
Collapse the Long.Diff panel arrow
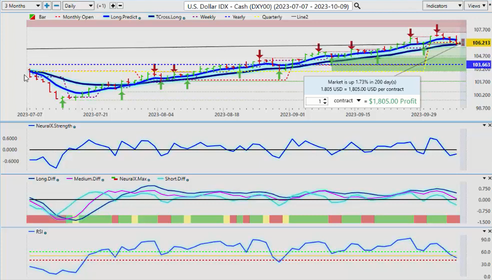(484, 178)
